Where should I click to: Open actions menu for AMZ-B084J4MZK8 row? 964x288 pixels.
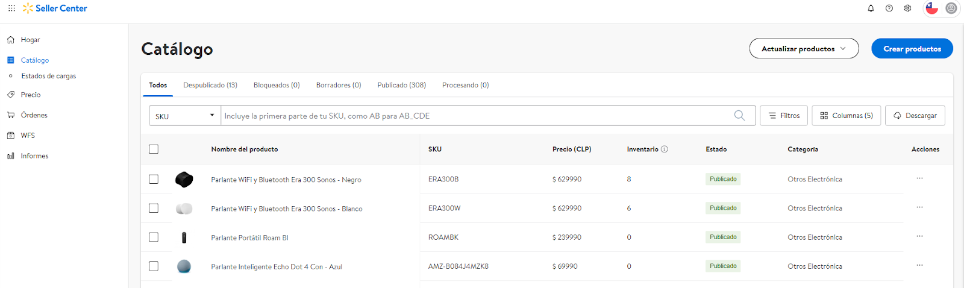pos(920,265)
